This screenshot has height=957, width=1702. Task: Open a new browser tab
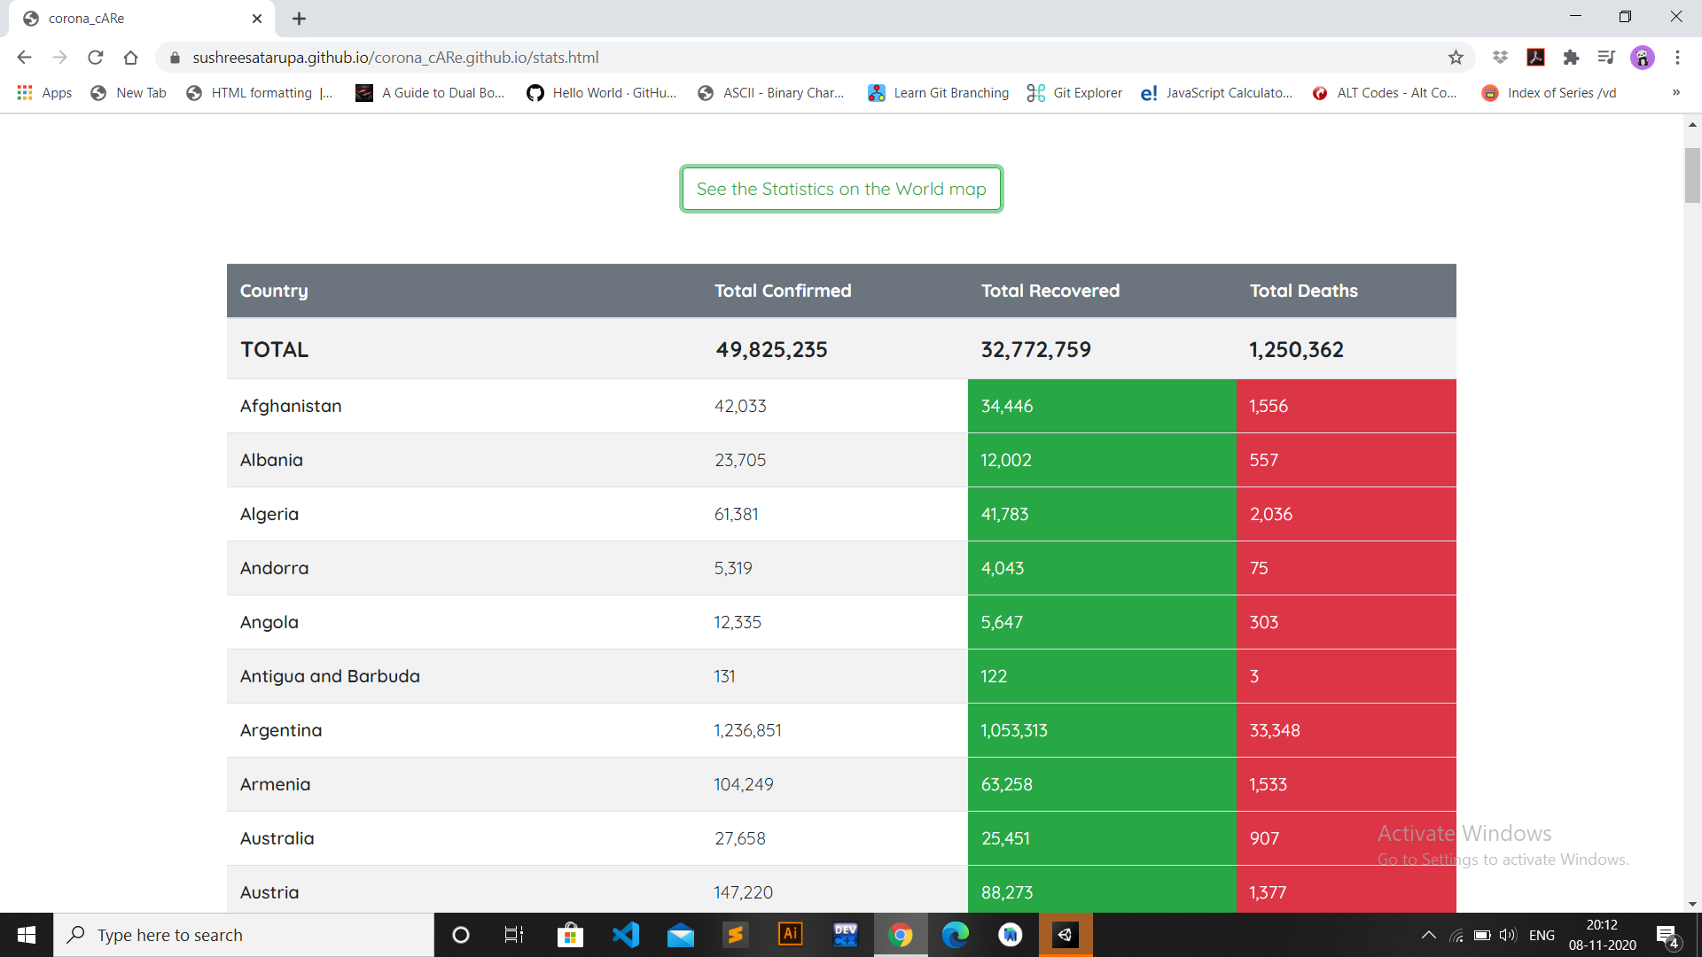(x=299, y=19)
